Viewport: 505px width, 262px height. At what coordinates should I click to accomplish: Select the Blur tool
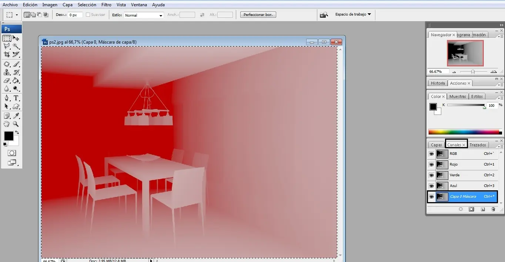coord(7,88)
